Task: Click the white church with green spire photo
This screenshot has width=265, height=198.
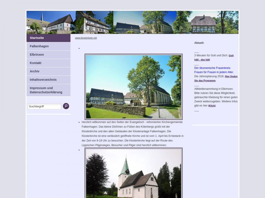Action: [134, 174]
